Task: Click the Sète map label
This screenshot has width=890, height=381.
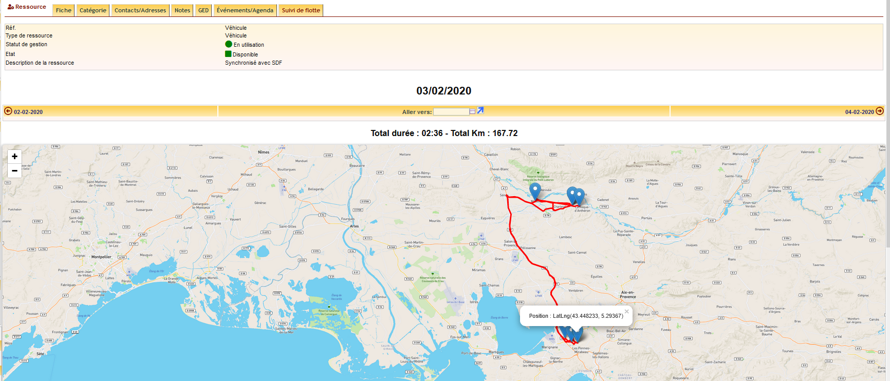Action: pyautogui.click(x=40, y=354)
